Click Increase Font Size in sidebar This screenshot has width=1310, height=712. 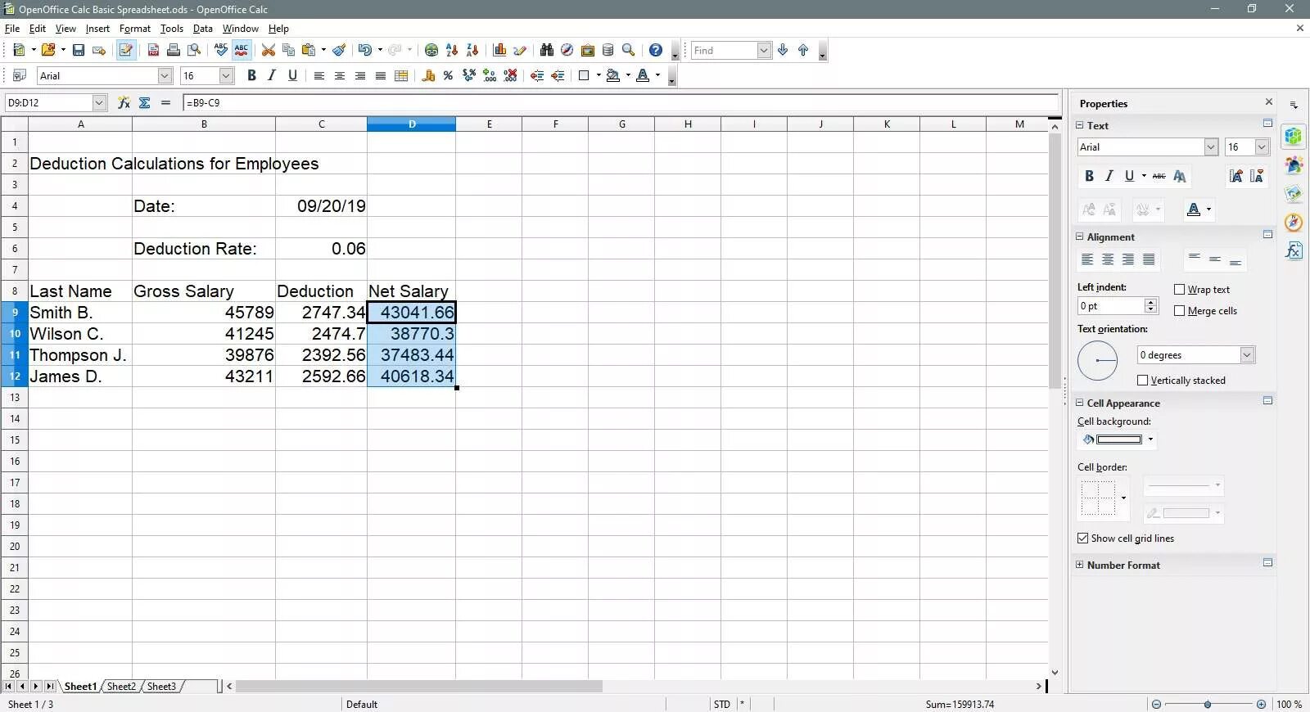tap(1235, 176)
